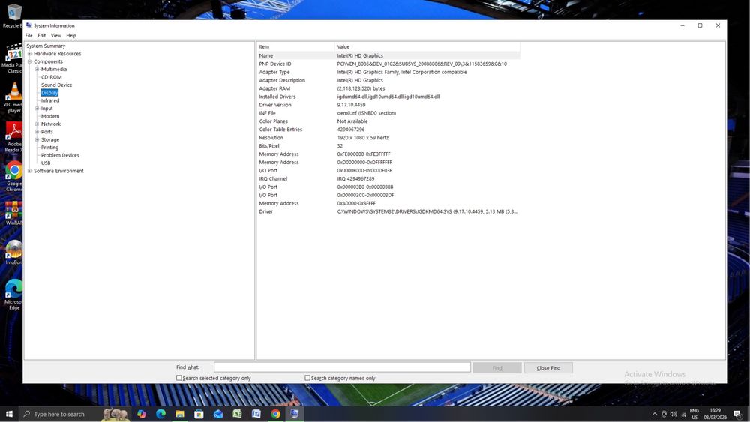Check Search selected category only

pyautogui.click(x=179, y=378)
